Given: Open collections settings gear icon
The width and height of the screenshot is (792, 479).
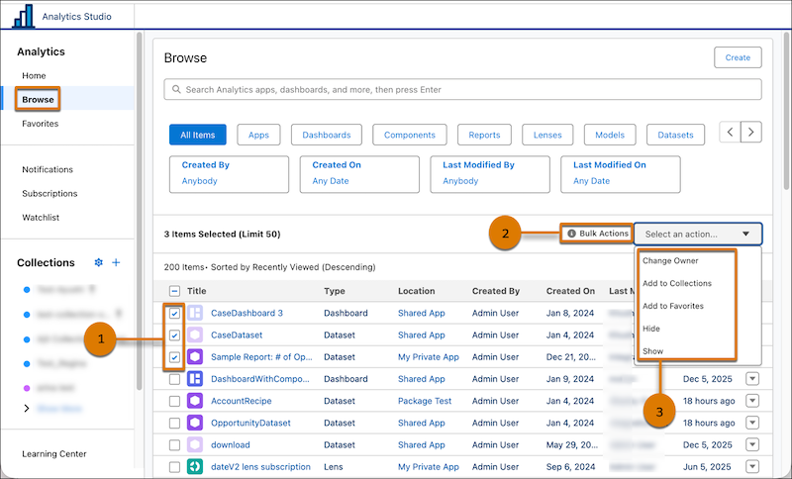Looking at the screenshot, I should point(98,262).
